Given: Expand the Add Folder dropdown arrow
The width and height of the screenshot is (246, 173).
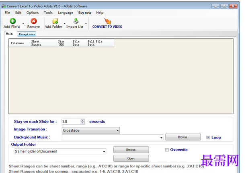Looking at the screenshot, I should pos(65,23).
